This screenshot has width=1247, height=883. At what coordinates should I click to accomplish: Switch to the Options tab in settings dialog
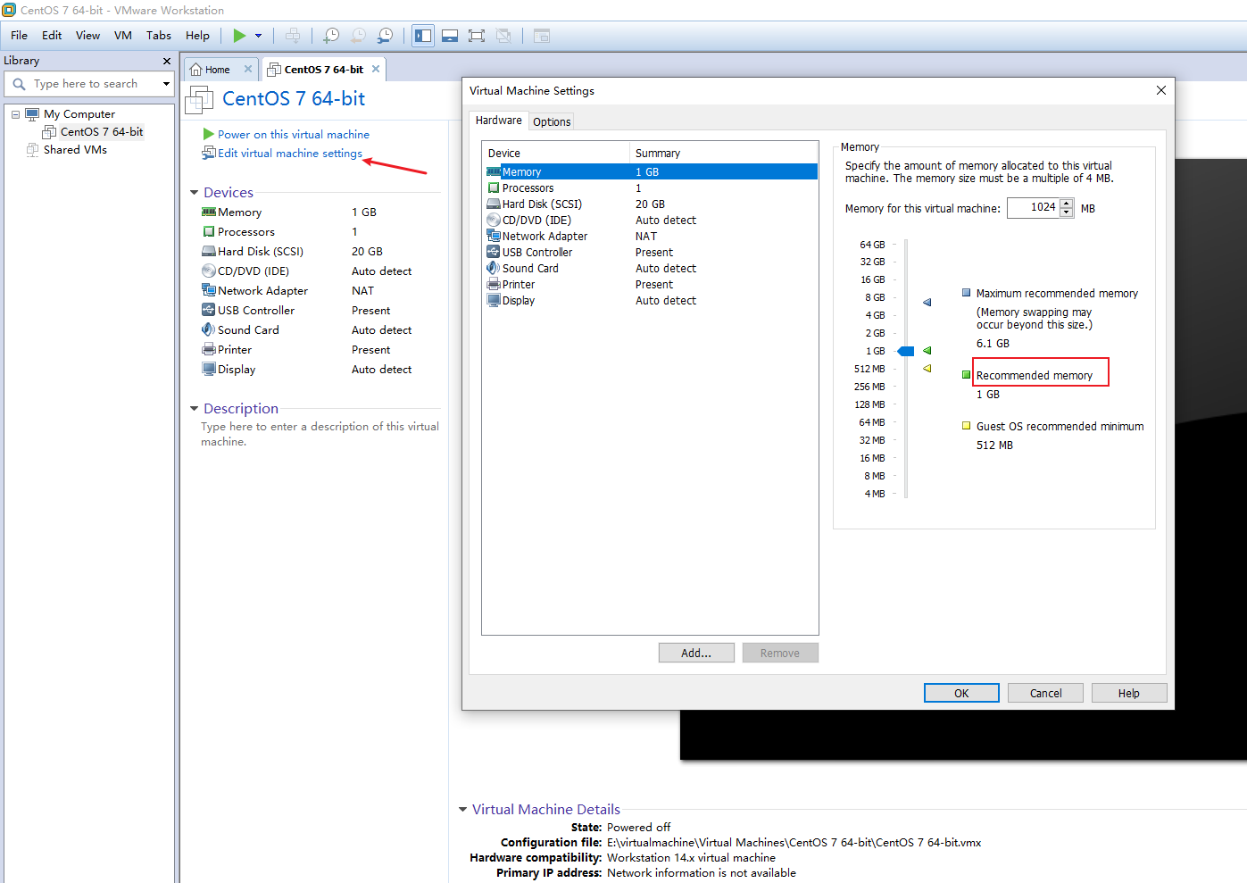(x=552, y=122)
